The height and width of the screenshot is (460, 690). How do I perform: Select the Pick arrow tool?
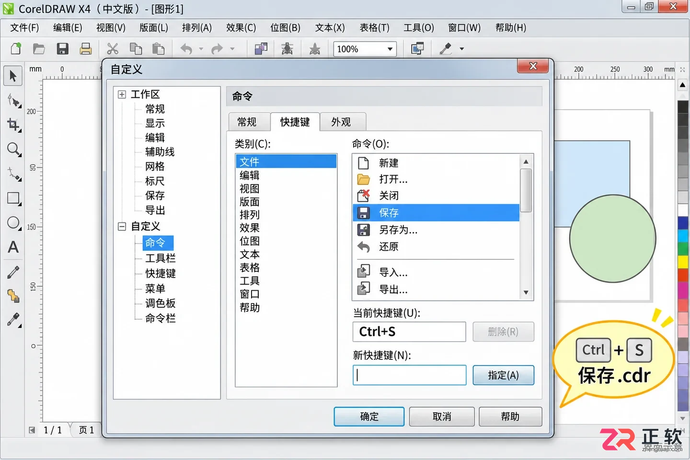point(13,76)
